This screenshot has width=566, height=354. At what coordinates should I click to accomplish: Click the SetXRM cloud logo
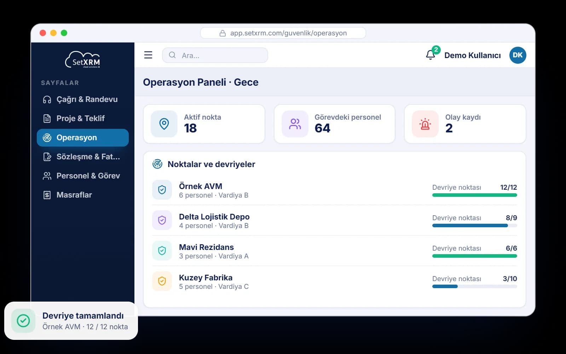[83, 59]
